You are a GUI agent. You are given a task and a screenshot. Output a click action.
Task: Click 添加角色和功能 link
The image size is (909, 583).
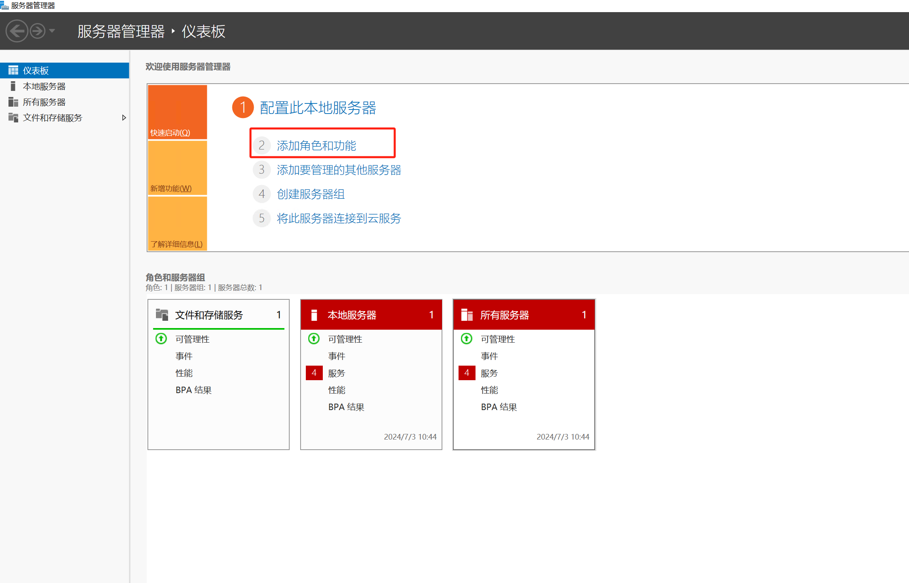(x=316, y=145)
